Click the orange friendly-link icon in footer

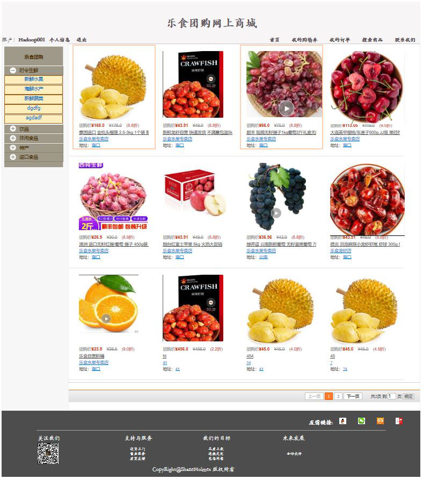pyautogui.click(x=380, y=421)
